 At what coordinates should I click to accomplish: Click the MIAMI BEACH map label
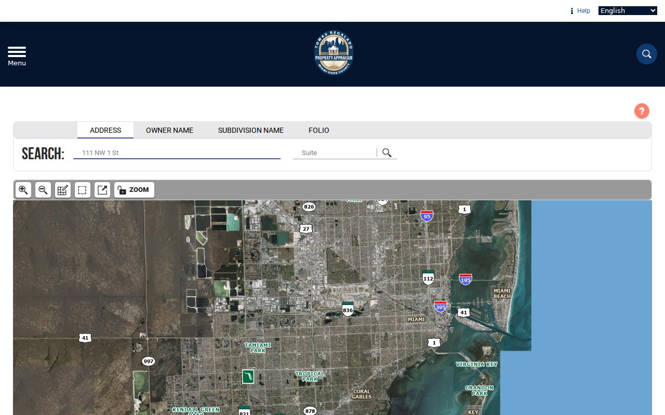coord(502,294)
